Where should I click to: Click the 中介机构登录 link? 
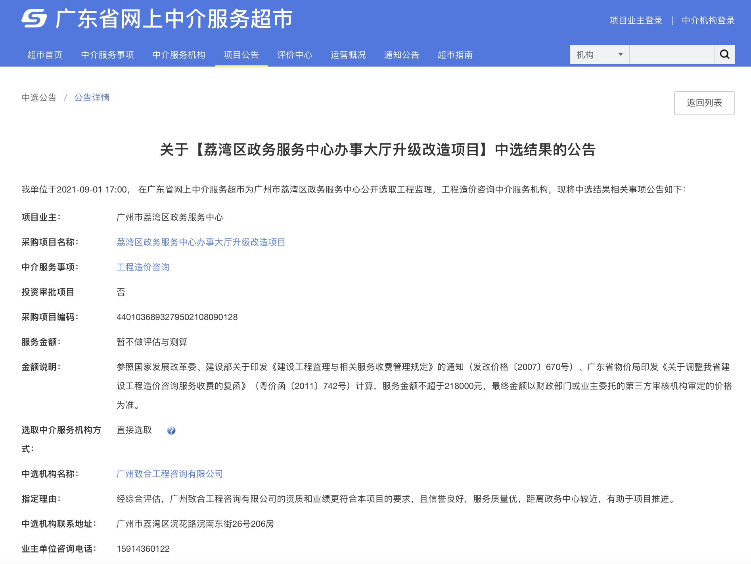coord(708,20)
